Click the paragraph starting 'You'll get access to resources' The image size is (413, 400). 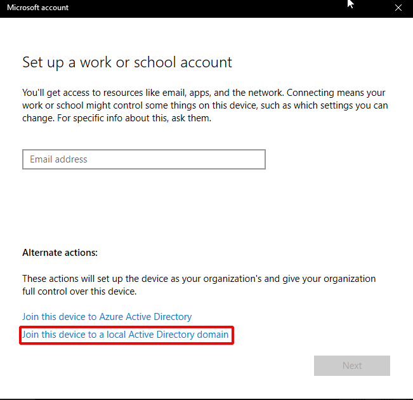[x=205, y=105]
